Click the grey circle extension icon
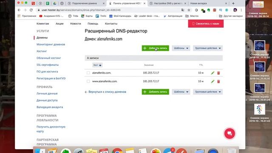Image resolution: width=272 pixels, height=153 pixels. pyautogui.click(x=196, y=10)
